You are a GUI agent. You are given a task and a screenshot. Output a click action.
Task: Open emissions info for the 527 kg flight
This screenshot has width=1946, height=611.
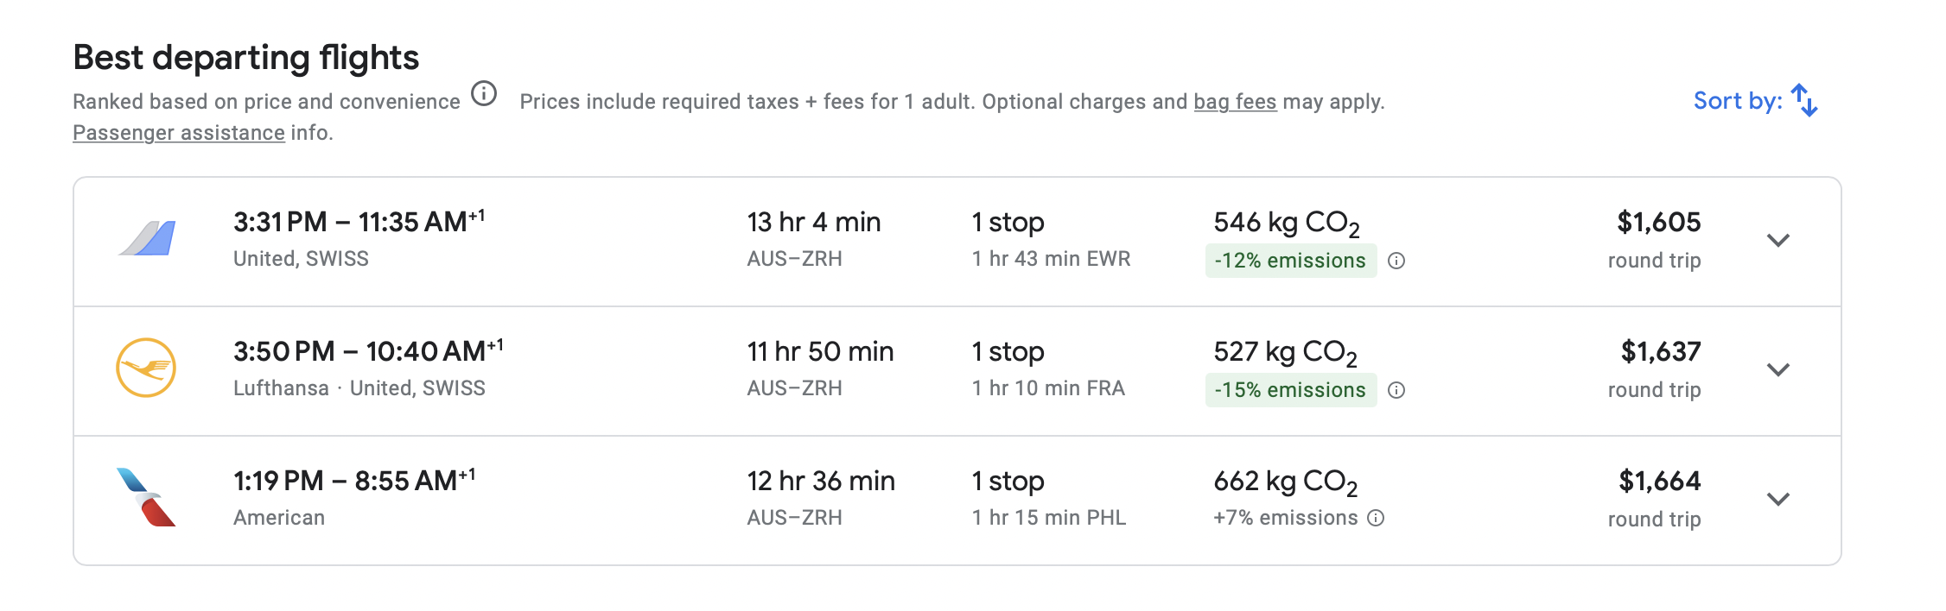(1396, 390)
